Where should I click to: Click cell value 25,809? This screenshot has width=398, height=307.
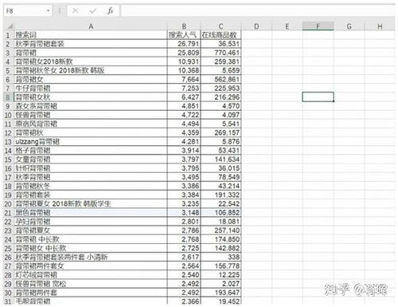coord(184,53)
